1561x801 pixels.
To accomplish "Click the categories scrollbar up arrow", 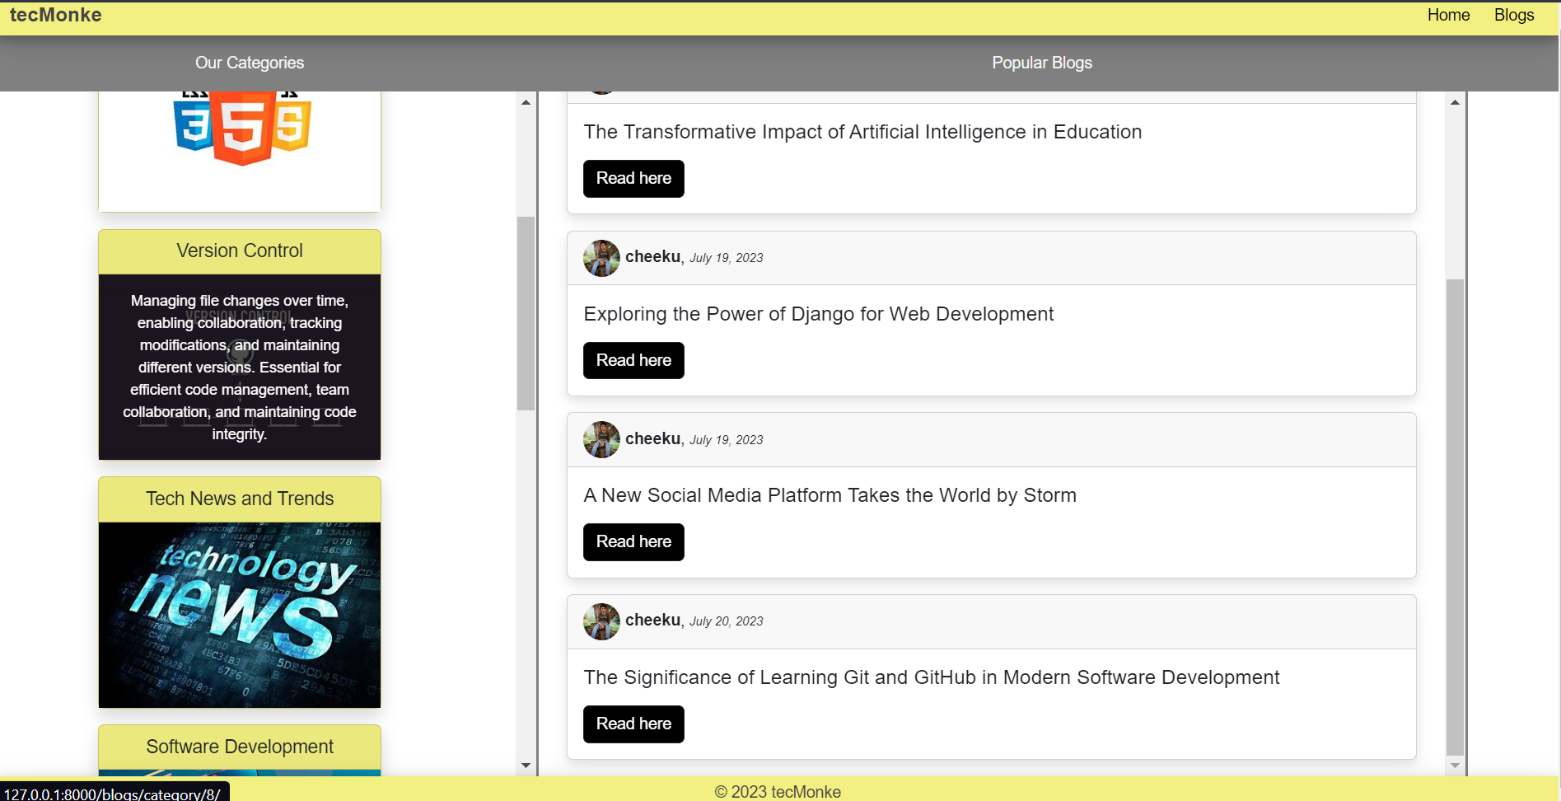I will (x=526, y=102).
